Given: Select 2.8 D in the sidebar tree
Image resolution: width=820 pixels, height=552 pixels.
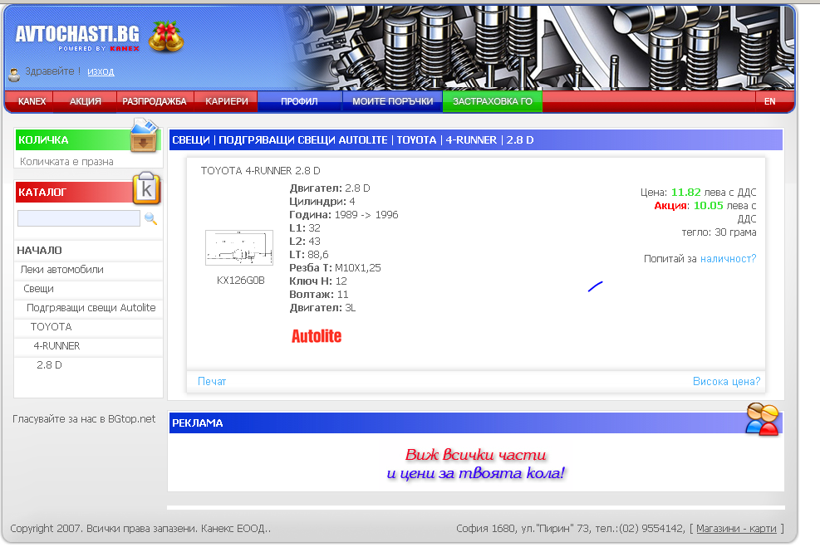Looking at the screenshot, I should point(49,365).
